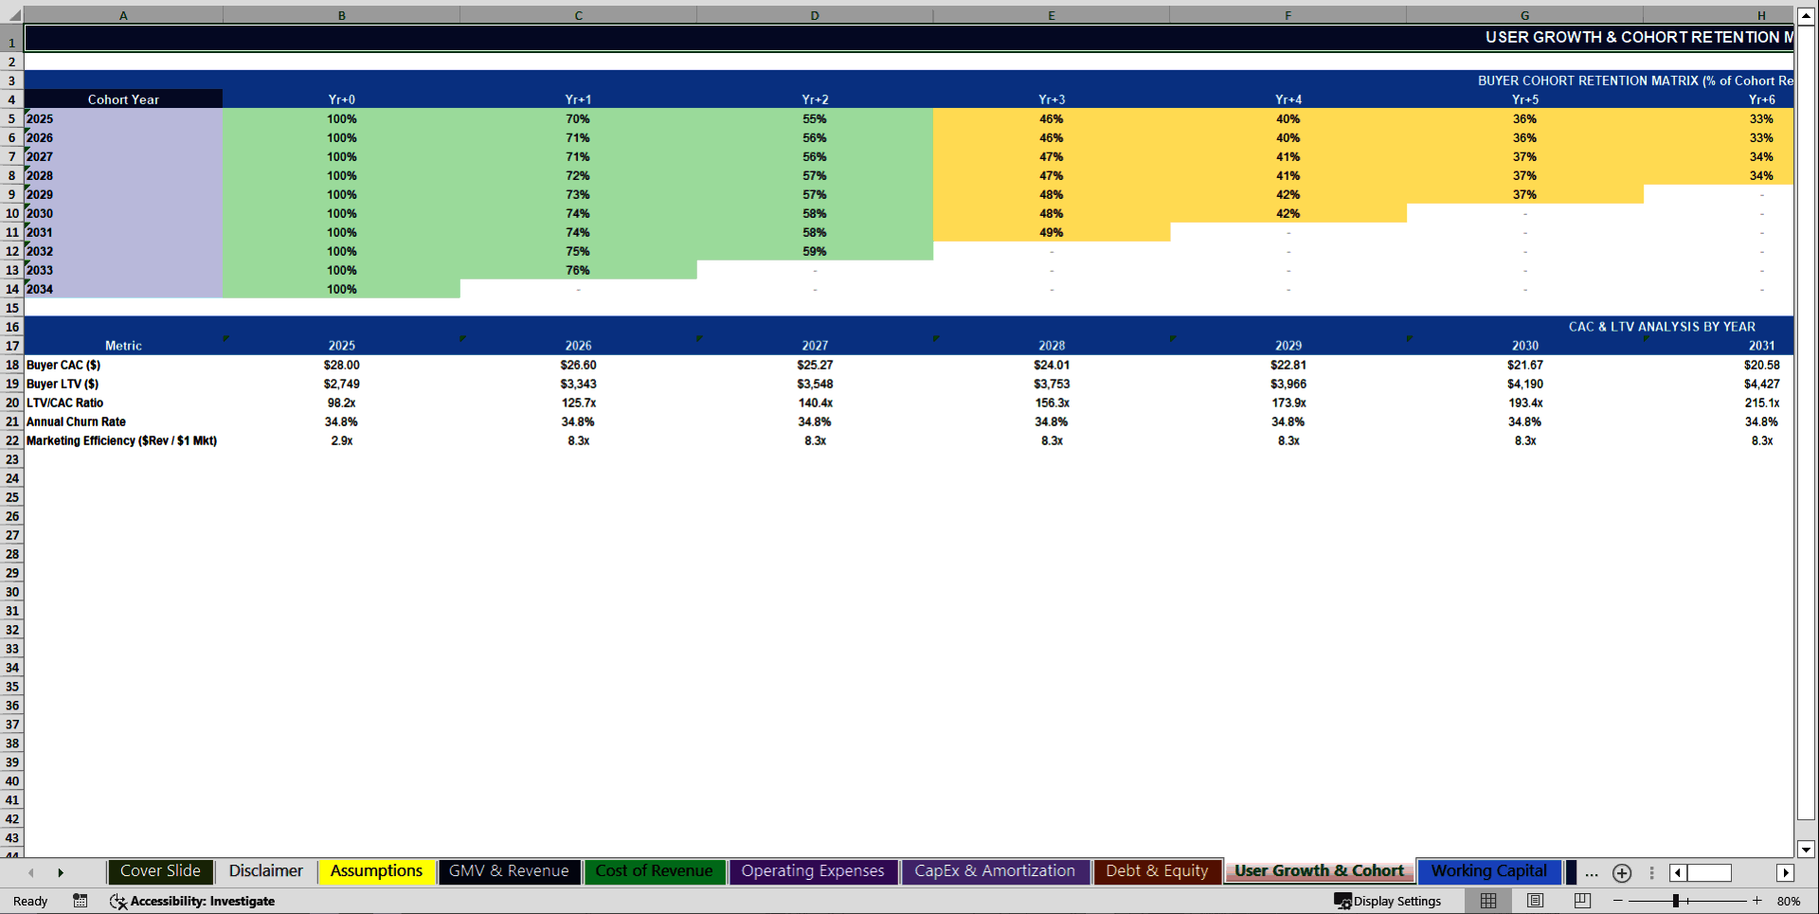The width and height of the screenshot is (1819, 914).
Task: Open the Debt & Equity sheet
Action: 1157,870
